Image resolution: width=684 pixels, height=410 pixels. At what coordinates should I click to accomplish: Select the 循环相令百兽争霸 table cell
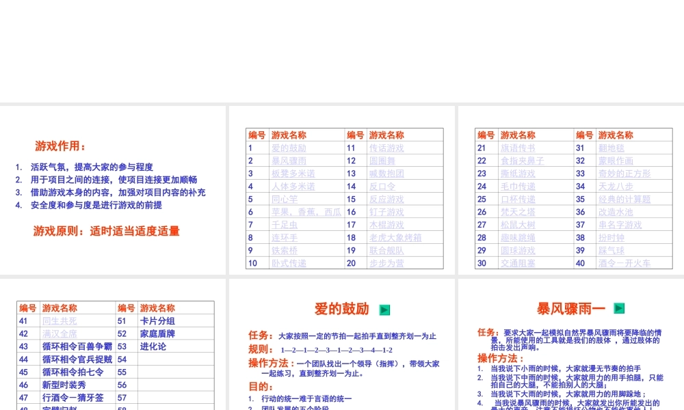point(77,346)
